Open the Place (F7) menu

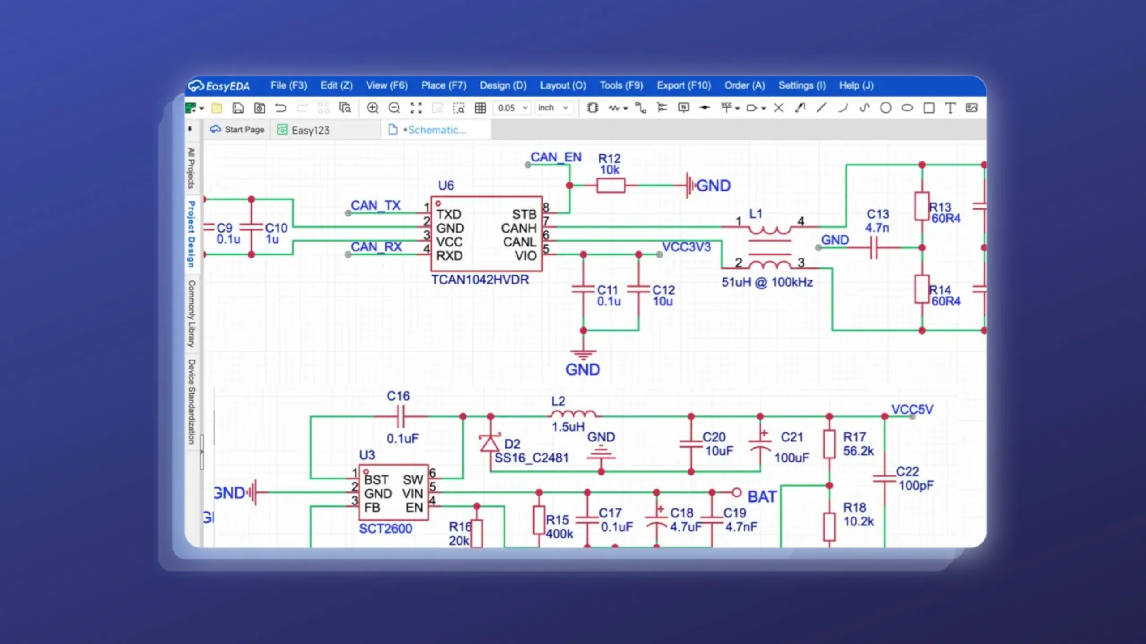444,85
